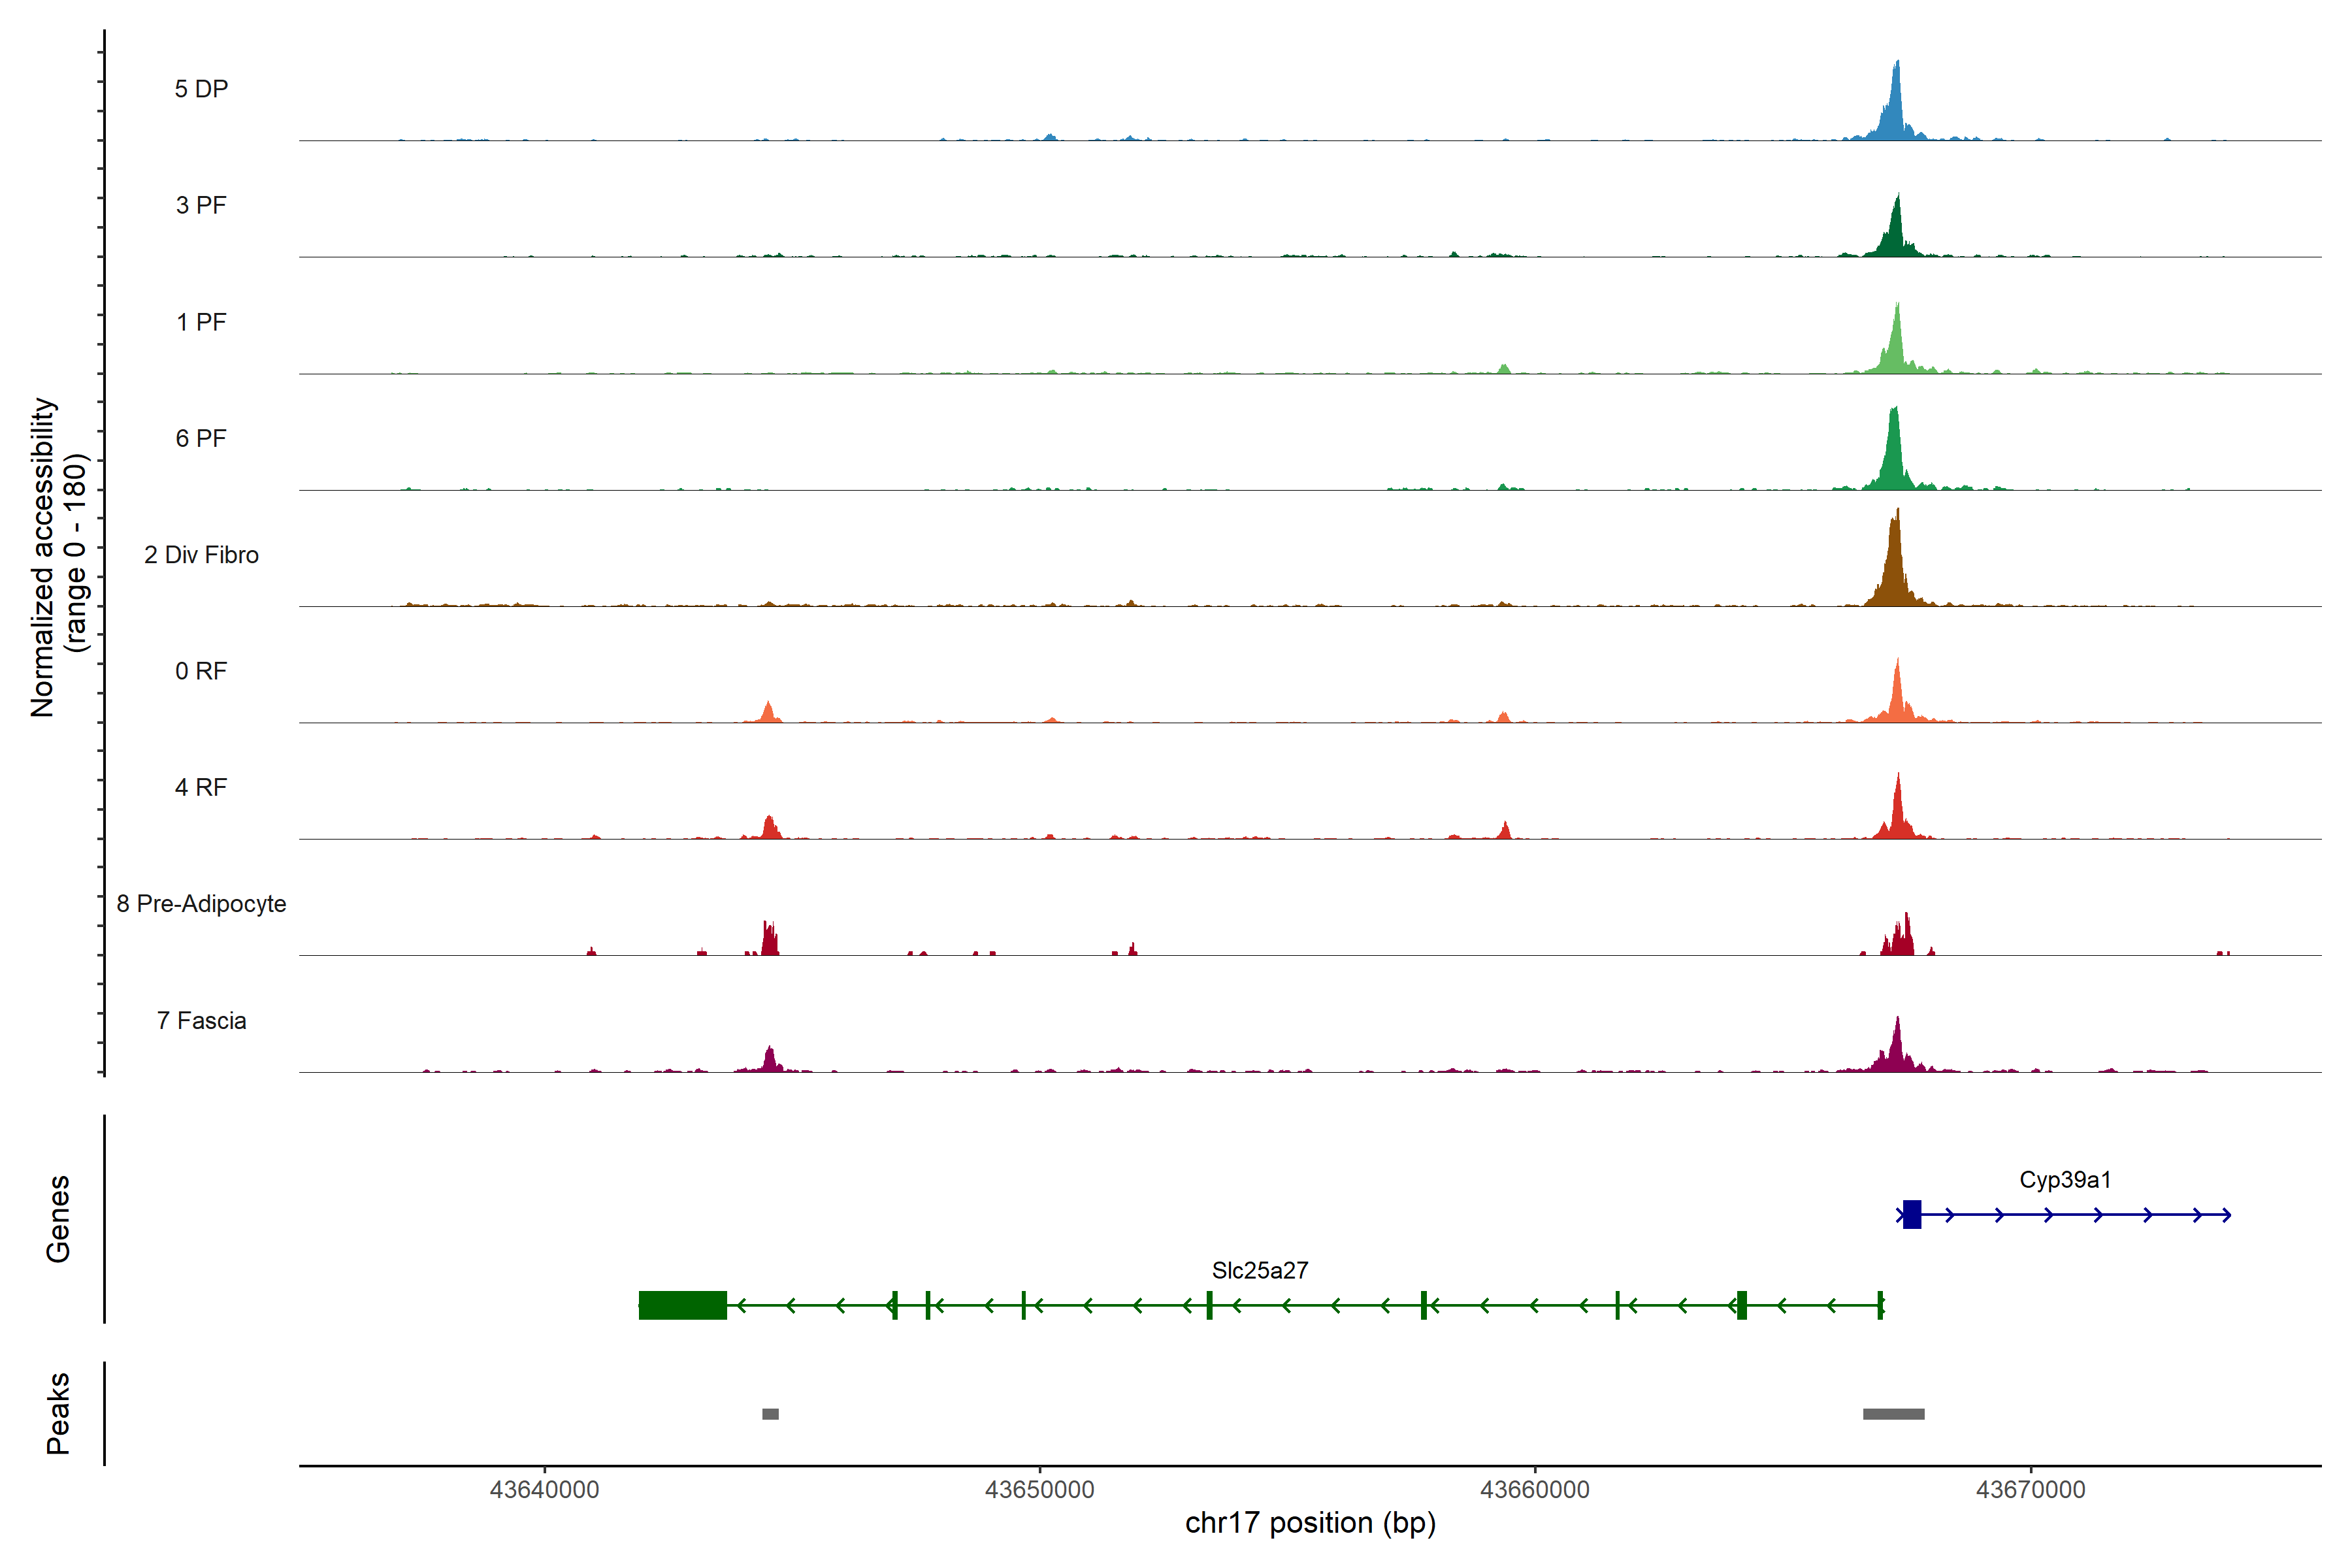The height and width of the screenshot is (1568, 2352).
Task: Click the 7 Fascia track label
Action: [x=201, y=1020]
